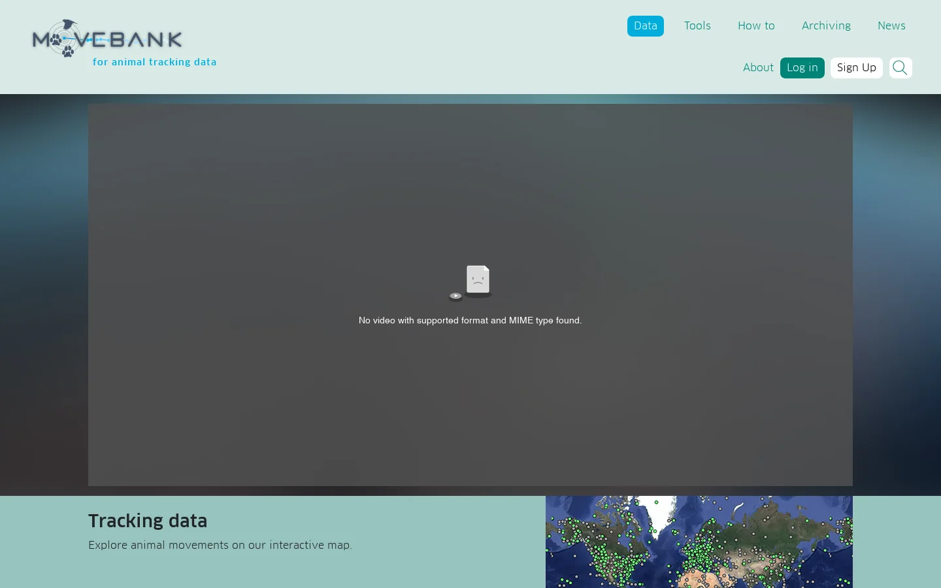The image size is (941, 588).
Task: Click the Tracking data heading
Action: tap(148, 521)
